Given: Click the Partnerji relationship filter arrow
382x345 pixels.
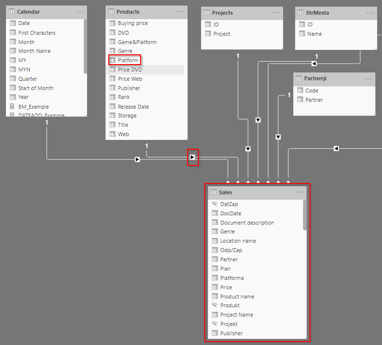Looking at the screenshot, I should coord(278,137).
